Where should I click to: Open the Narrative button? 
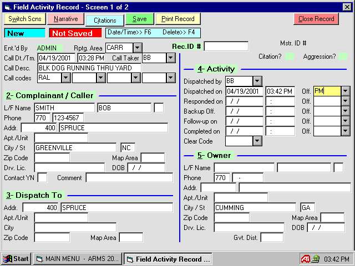click(65, 19)
